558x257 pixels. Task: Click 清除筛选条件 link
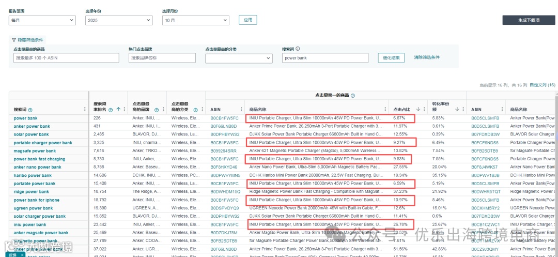(x=427, y=57)
